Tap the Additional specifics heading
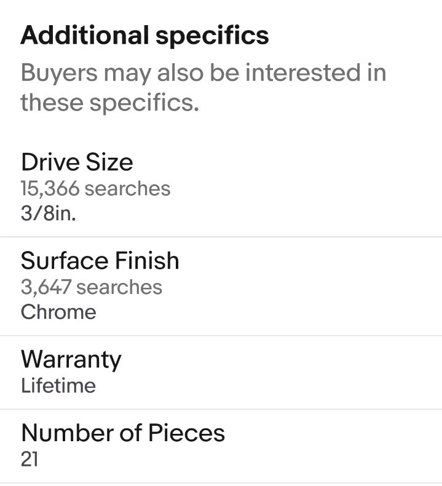The height and width of the screenshot is (486, 442). [x=144, y=36]
